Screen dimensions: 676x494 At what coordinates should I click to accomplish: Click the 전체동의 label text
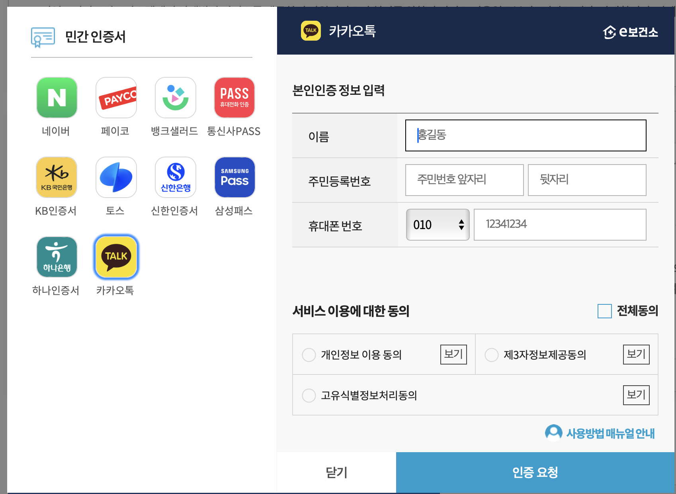(637, 311)
